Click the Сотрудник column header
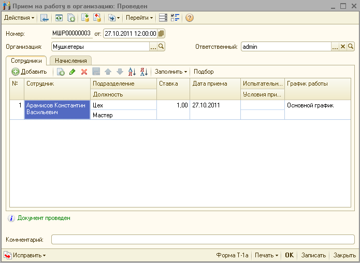Viewport: 360px width, 263px height. 57,89
